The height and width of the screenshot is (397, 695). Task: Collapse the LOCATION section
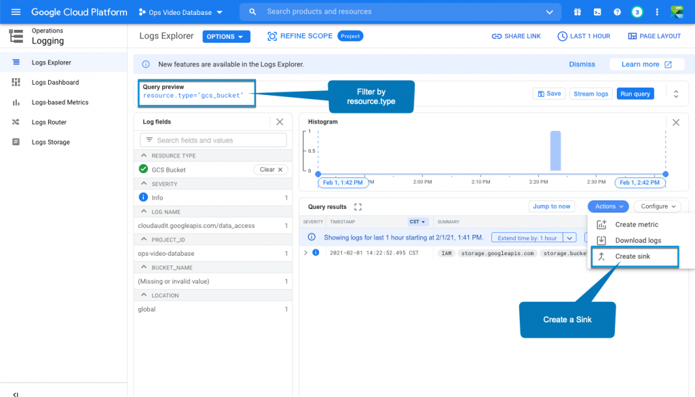click(x=144, y=295)
